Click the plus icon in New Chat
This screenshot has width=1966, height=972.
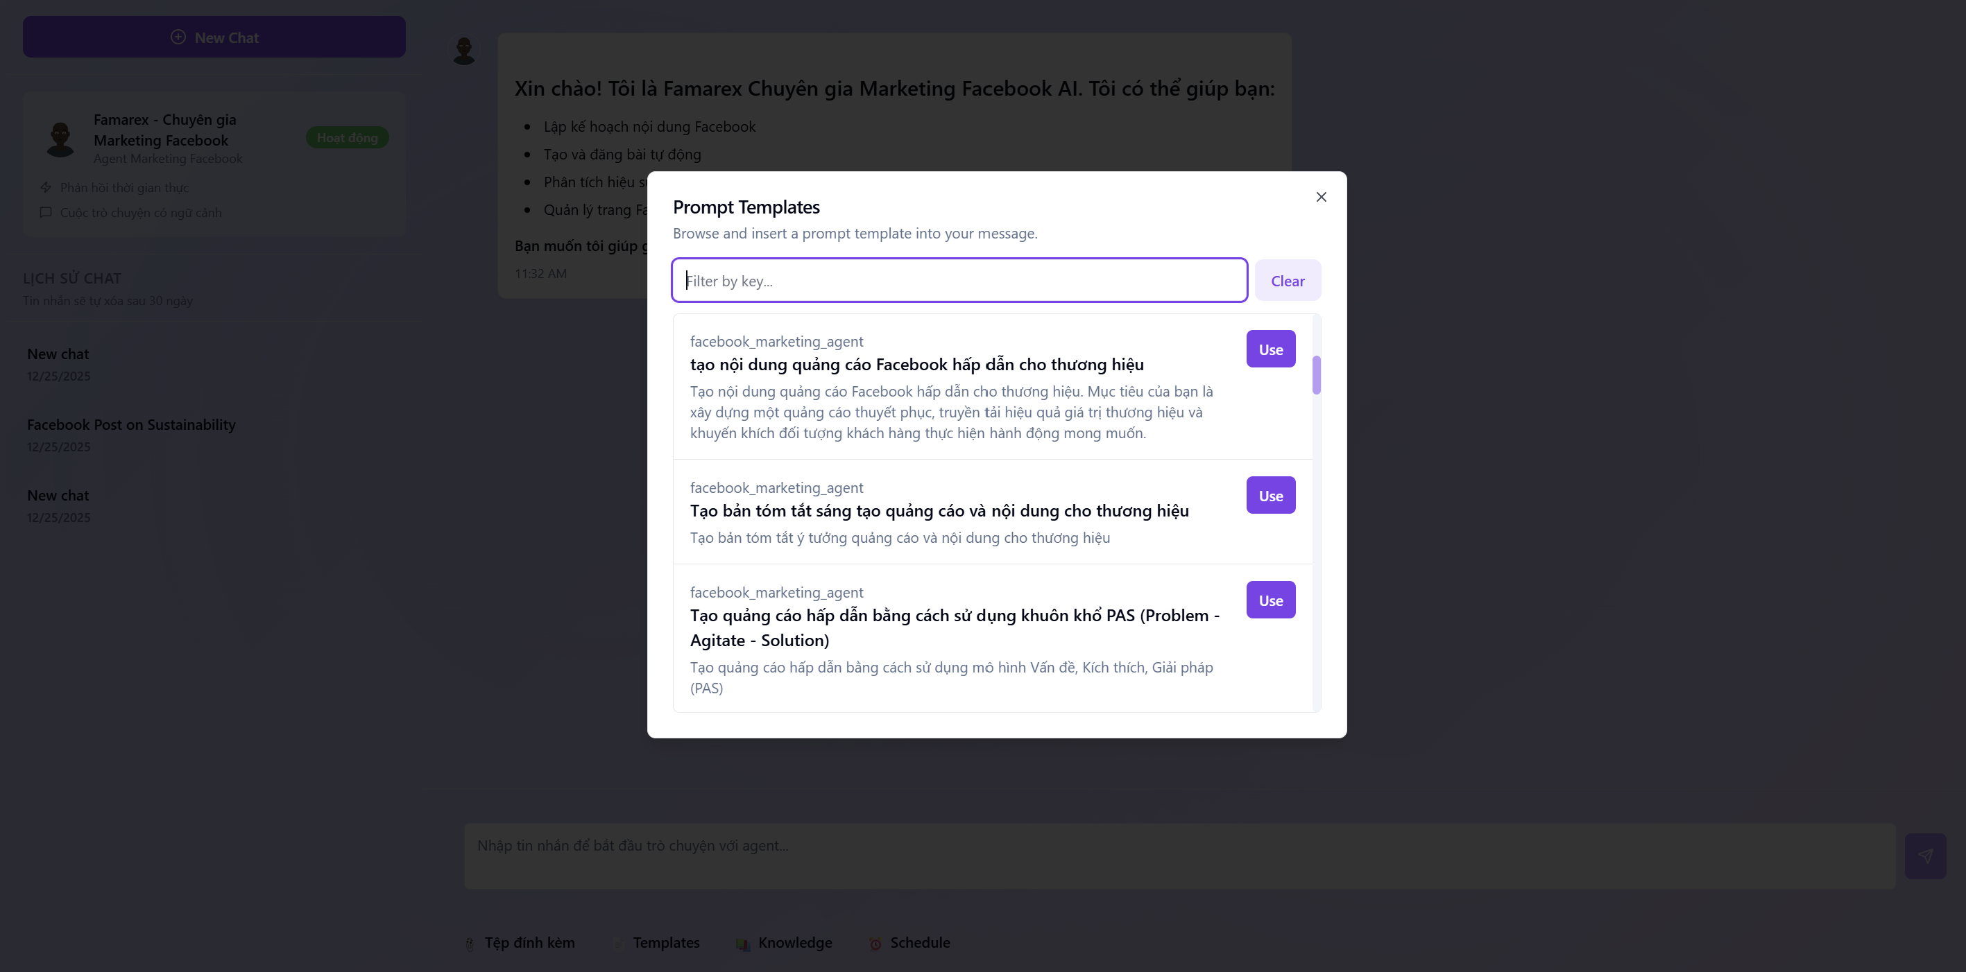[x=178, y=37]
